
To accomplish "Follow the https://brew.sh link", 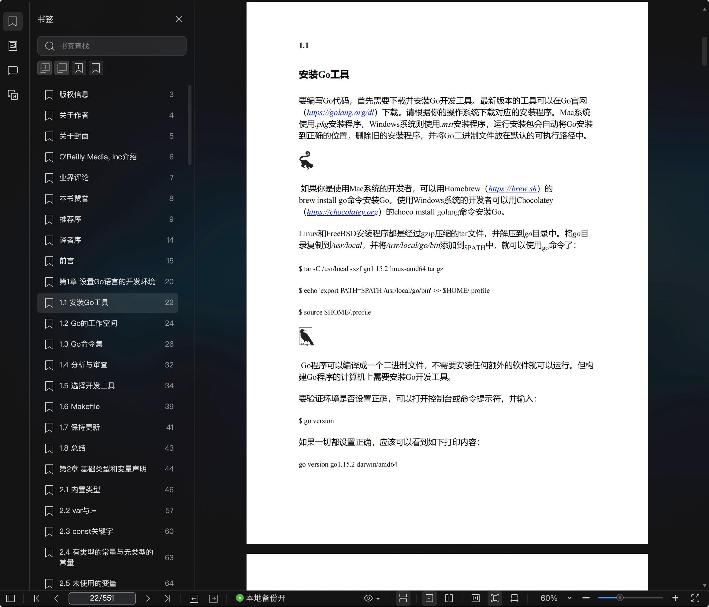I will [512, 189].
